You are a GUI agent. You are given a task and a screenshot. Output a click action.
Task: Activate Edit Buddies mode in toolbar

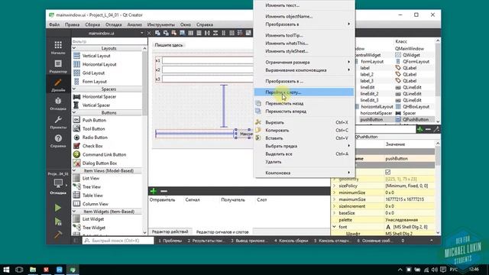pyautogui.click(x=173, y=33)
